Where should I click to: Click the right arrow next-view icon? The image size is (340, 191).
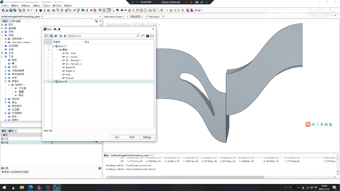(x=126, y=10)
